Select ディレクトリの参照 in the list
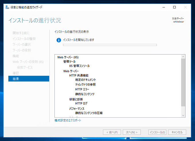 tap(85, 84)
